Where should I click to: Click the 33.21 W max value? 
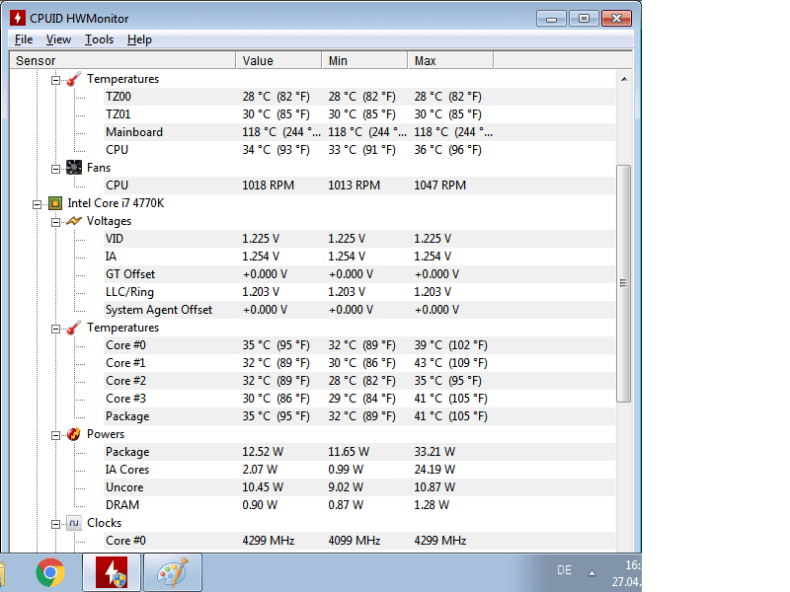(x=434, y=452)
